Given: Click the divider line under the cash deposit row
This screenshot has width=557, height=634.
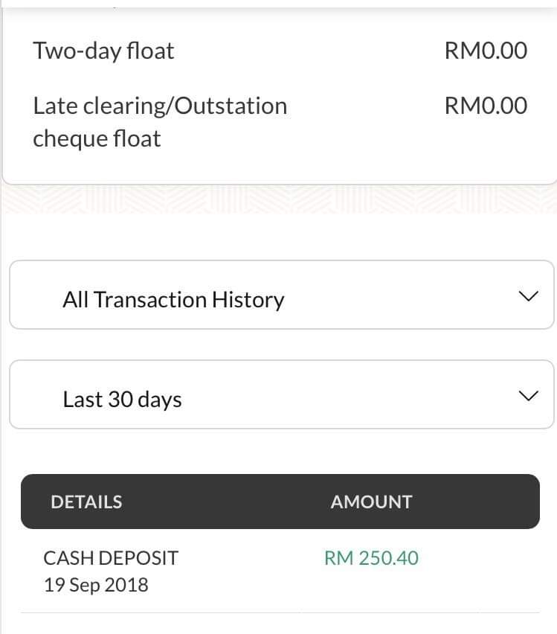Looking at the screenshot, I should coord(280,612).
